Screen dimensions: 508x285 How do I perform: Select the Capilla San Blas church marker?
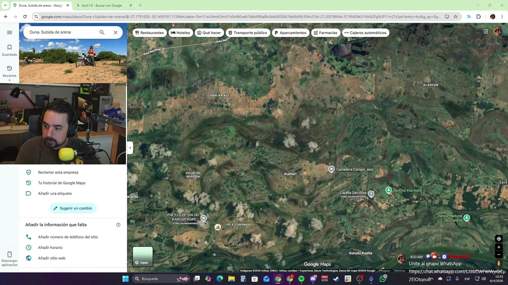point(371,194)
